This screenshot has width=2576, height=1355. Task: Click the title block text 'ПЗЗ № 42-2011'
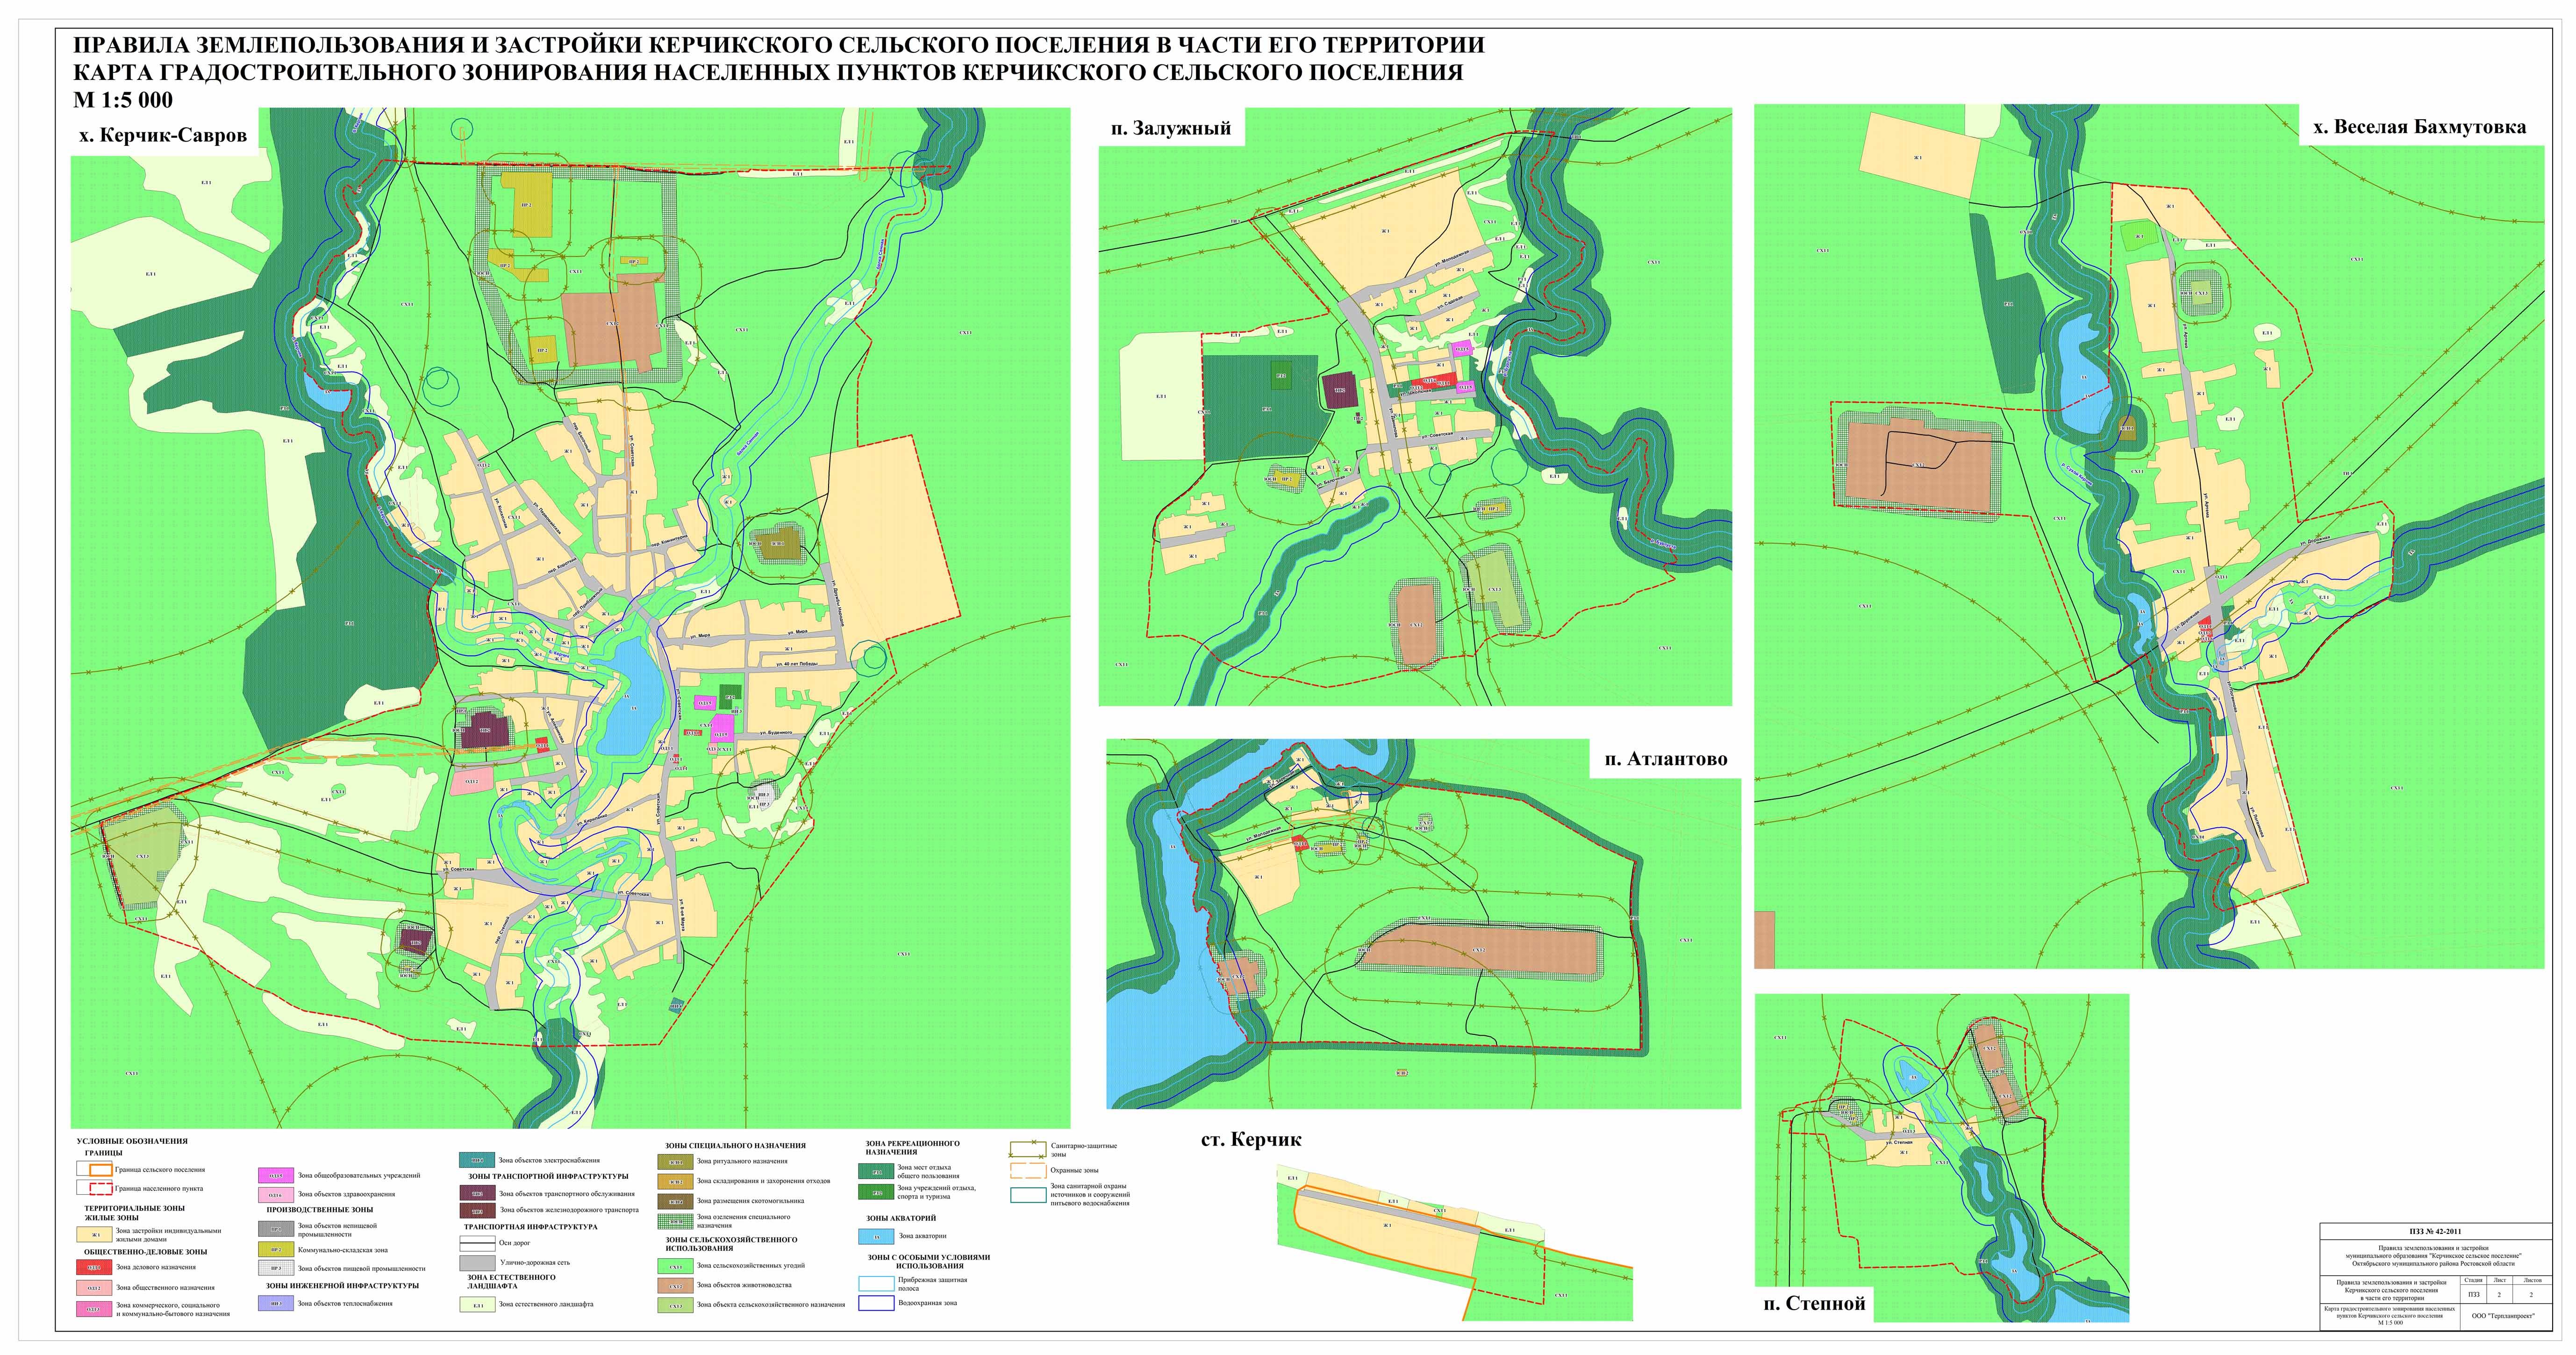[2435, 1231]
